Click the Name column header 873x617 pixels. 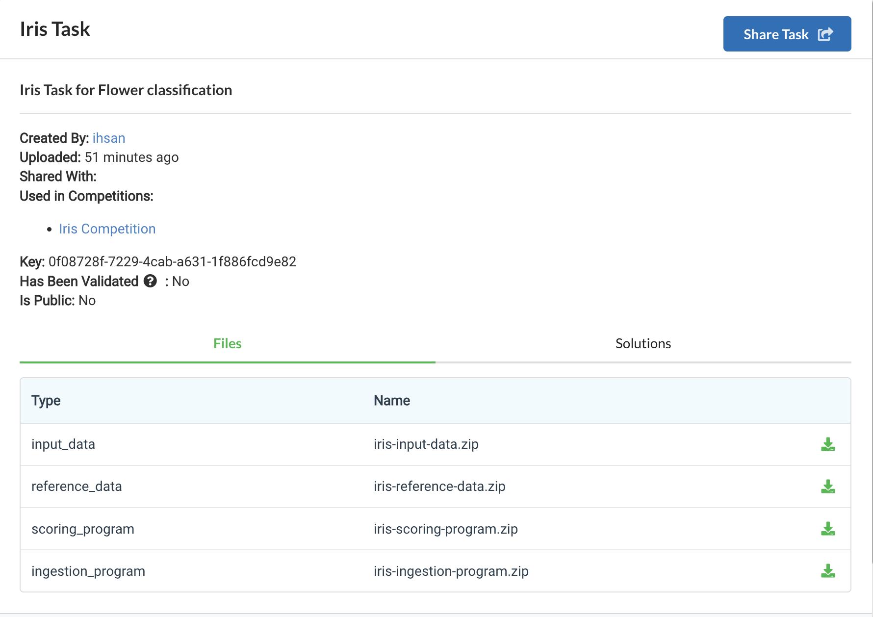(x=391, y=401)
